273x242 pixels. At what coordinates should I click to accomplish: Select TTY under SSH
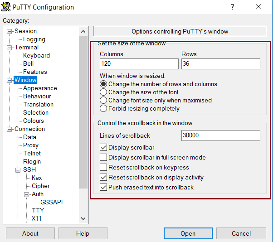click(x=38, y=211)
